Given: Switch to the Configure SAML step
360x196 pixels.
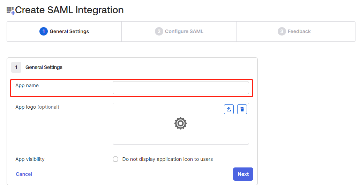Looking at the screenshot, I should 179,32.
